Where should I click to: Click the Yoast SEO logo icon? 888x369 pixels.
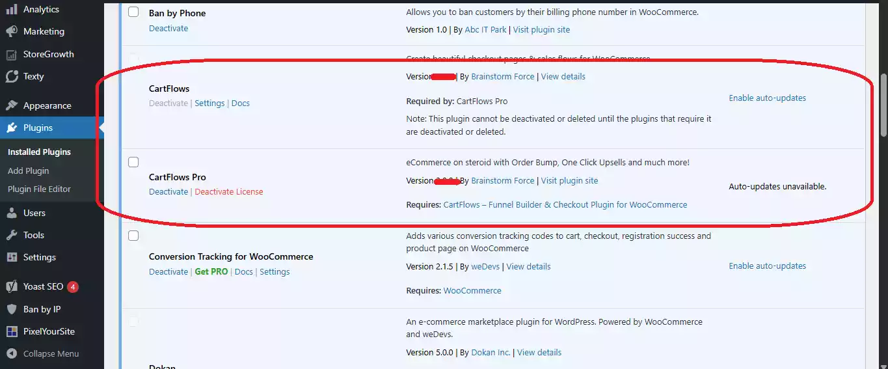pos(12,286)
